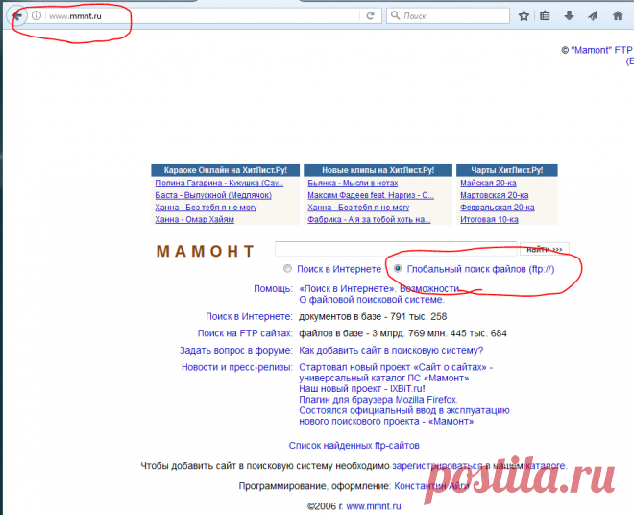Click Задать вопрос в форуме: link

[235, 351]
